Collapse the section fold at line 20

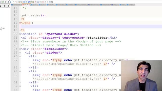(20, 34)
